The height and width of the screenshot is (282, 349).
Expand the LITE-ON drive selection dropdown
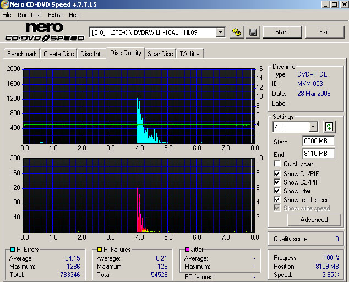(x=220, y=32)
